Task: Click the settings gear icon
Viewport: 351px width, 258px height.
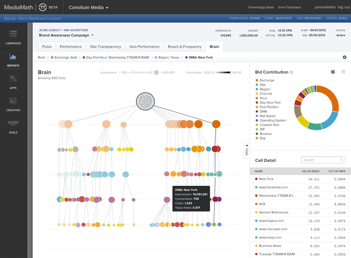Action: (345, 57)
